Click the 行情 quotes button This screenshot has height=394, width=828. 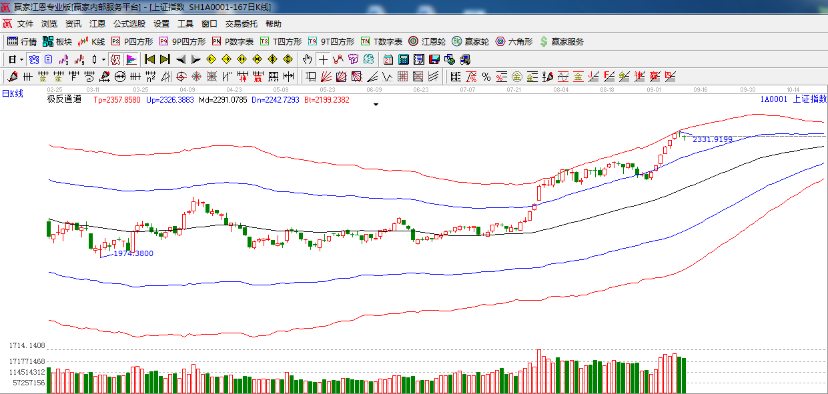tap(22, 41)
